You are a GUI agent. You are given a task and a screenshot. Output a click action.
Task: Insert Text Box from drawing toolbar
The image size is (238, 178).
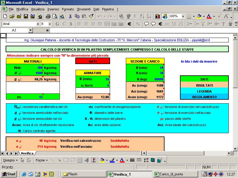coord(80,160)
